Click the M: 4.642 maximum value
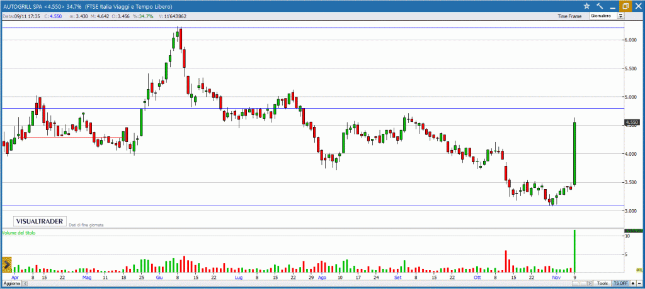Viewport: 645px width, 289px height. pyautogui.click(x=100, y=16)
